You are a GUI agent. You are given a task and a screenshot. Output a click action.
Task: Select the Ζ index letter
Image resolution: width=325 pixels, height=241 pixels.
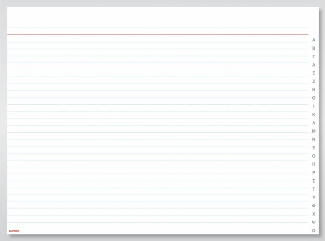[314, 81]
